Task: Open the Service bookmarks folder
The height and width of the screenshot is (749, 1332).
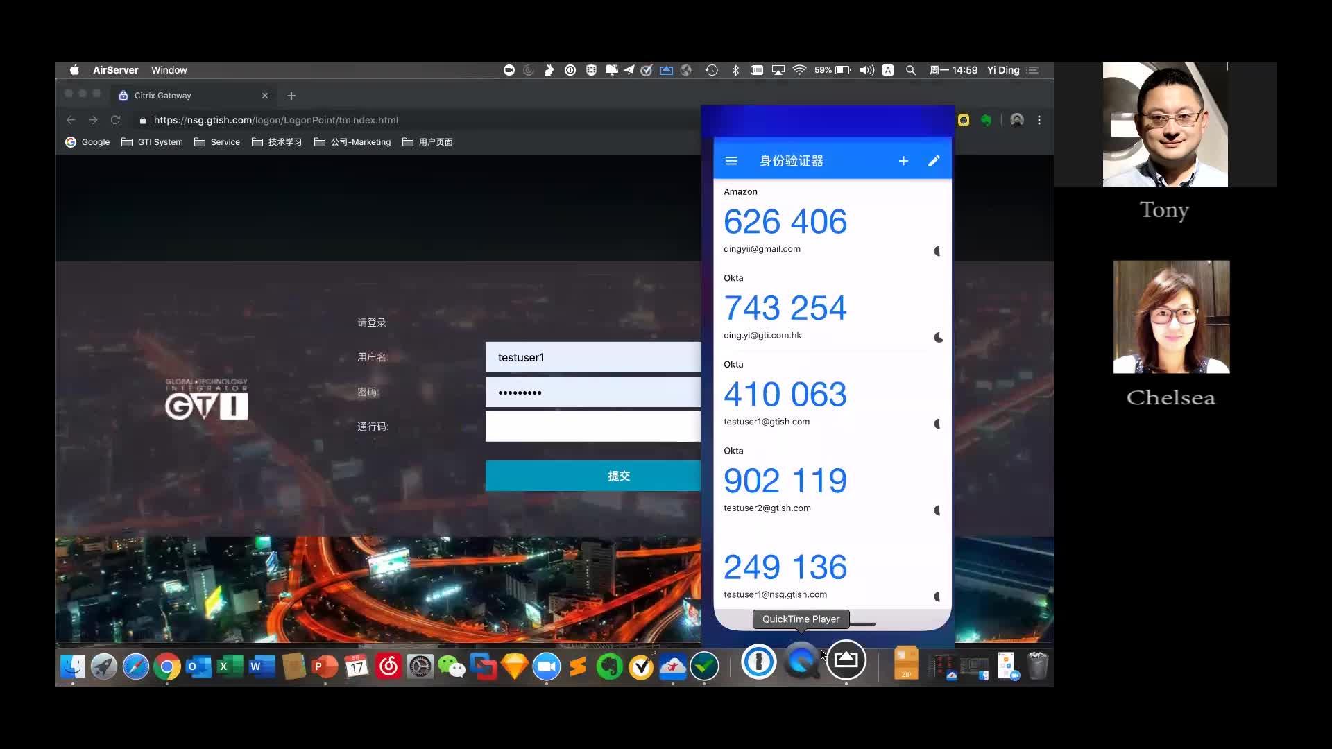Action: coord(217,142)
